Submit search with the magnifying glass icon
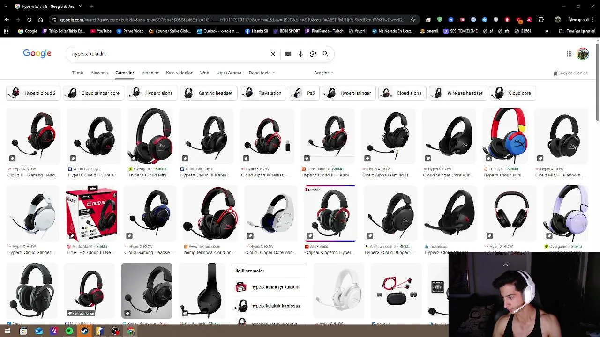The width and height of the screenshot is (600, 337). (325, 54)
